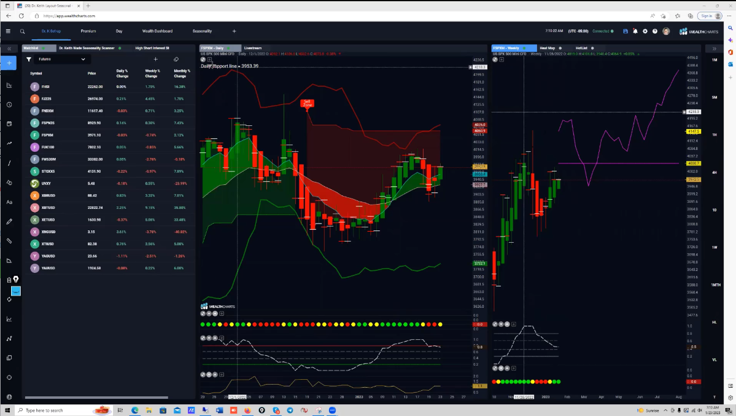Open the Seasonality tab
This screenshot has height=416, width=736.
point(203,31)
